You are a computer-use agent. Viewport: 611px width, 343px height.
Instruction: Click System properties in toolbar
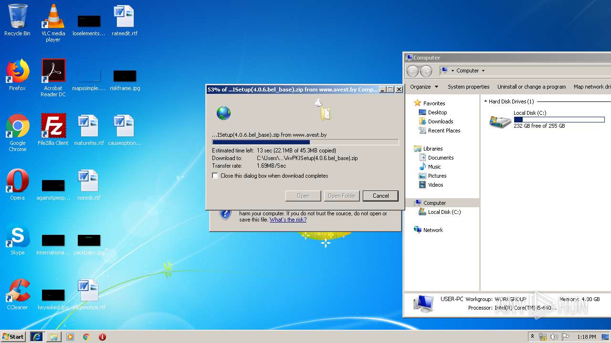tap(468, 87)
